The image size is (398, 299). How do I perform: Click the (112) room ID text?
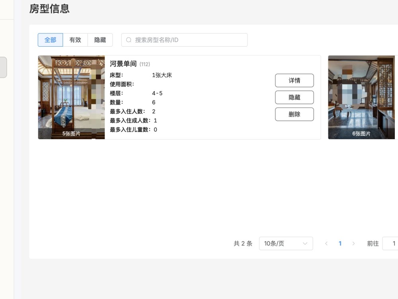145,64
